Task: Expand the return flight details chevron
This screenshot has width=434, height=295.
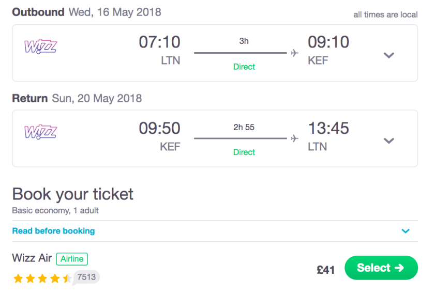Action: click(x=389, y=141)
